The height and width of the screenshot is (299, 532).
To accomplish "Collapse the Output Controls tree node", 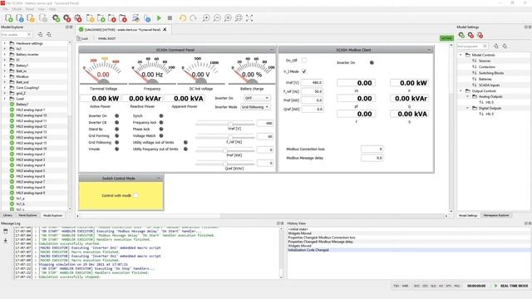I will click(461, 91).
